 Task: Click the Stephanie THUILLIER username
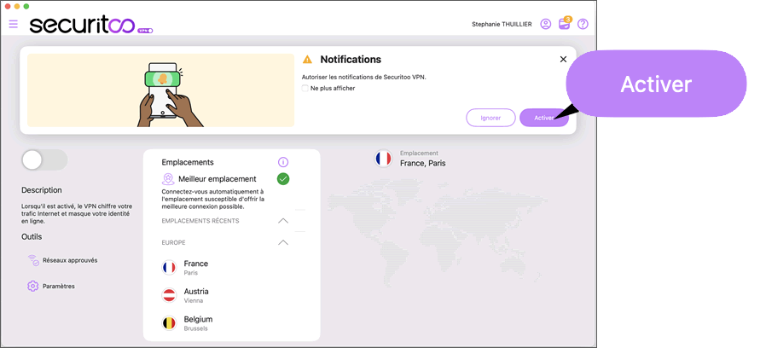pyautogui.click(x=502, y=24)
